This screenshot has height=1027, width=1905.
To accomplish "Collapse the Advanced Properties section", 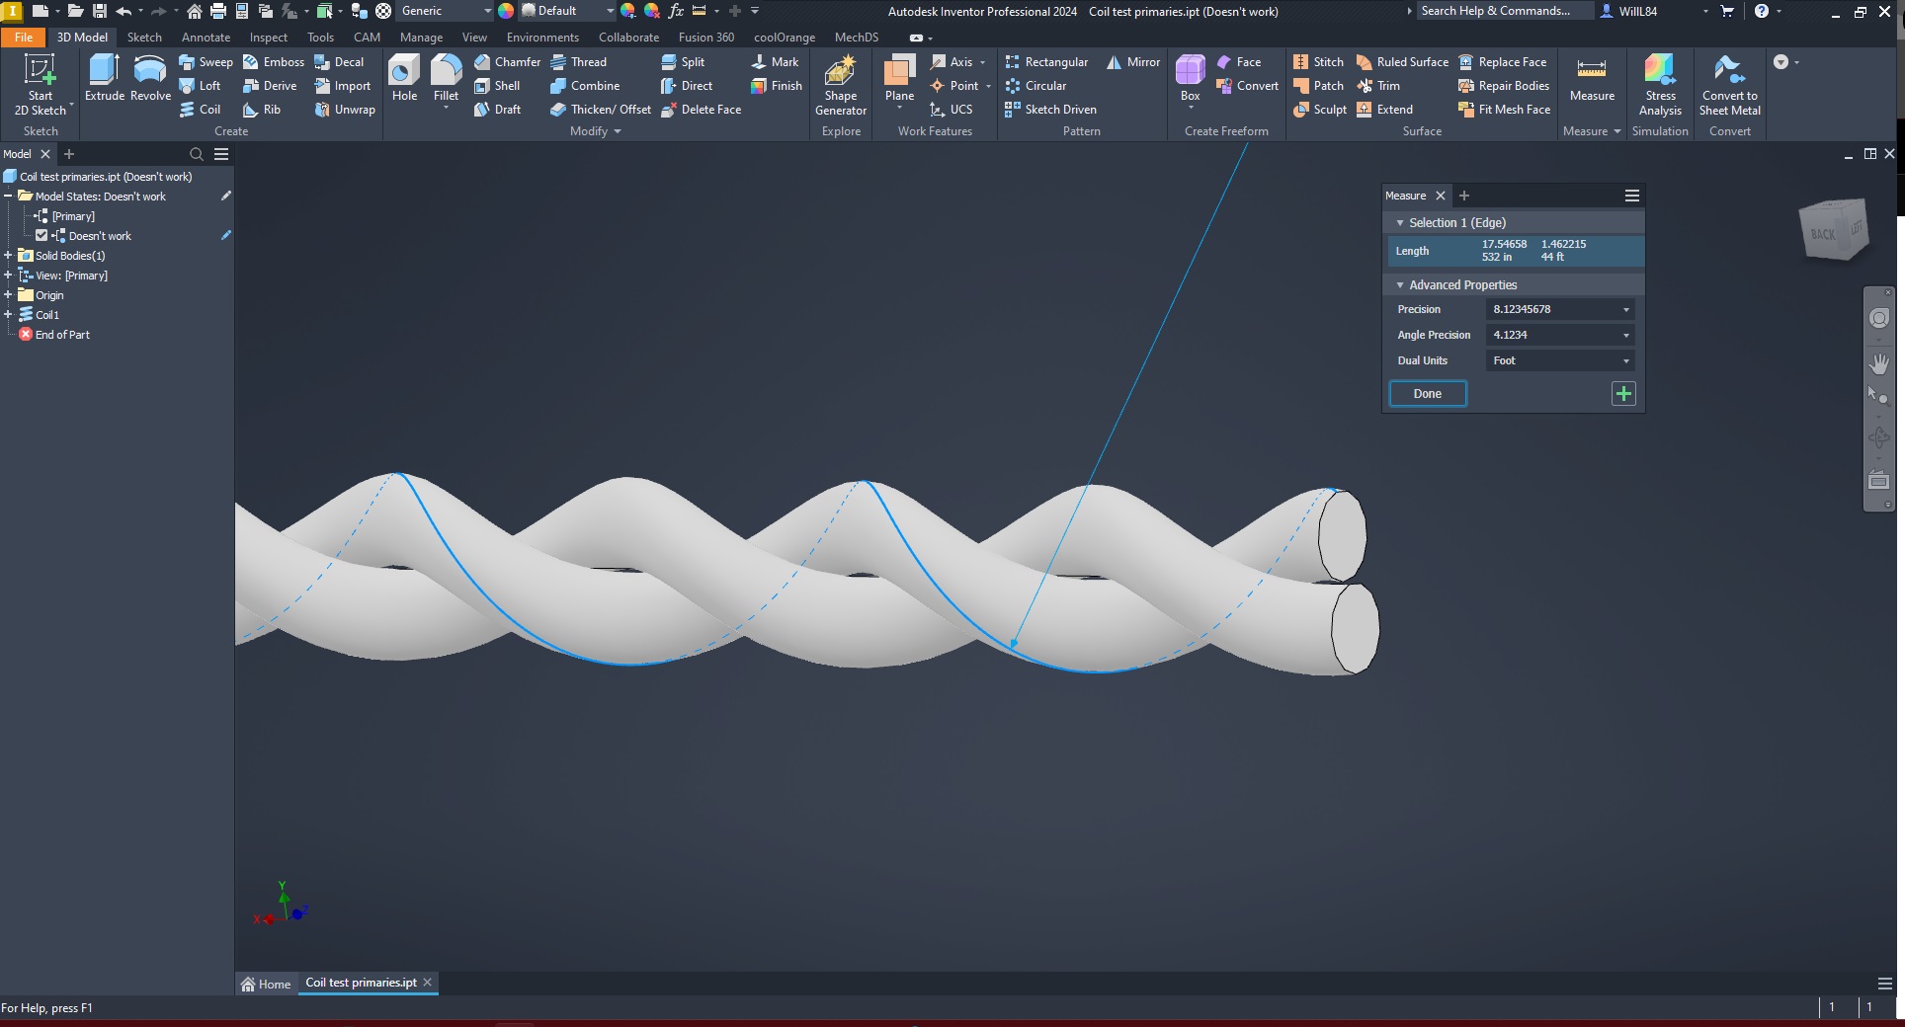I will pyautogui.click(x=1400, y=284).
